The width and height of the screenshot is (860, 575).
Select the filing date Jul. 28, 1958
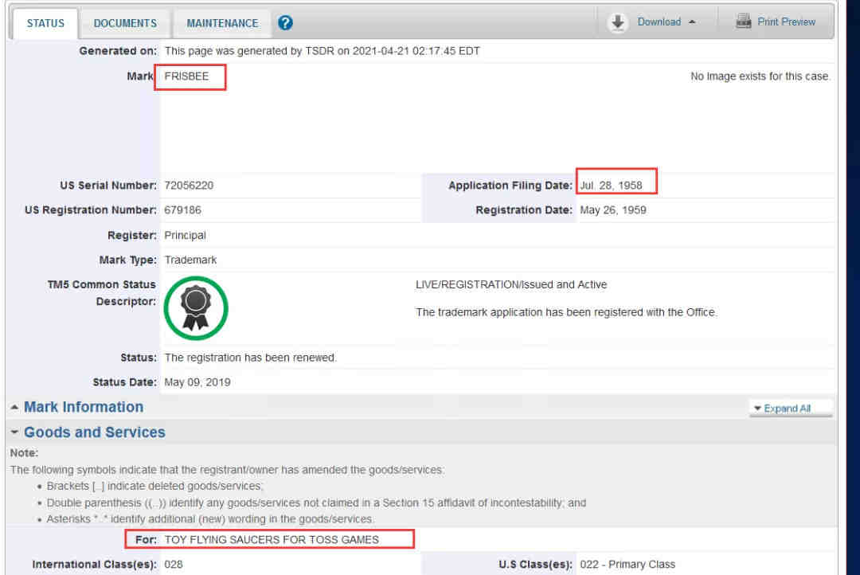coord(611,186)
